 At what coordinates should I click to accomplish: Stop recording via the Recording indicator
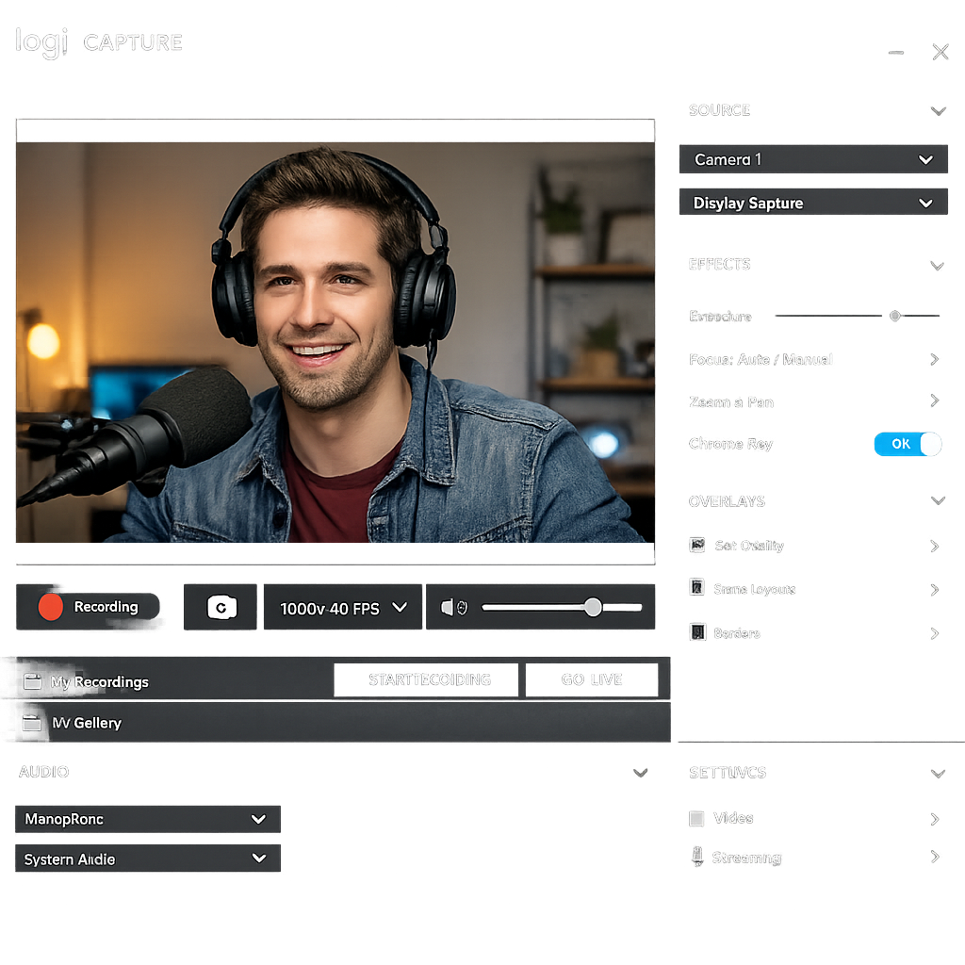pyautogui.click(x=90, y=608)
